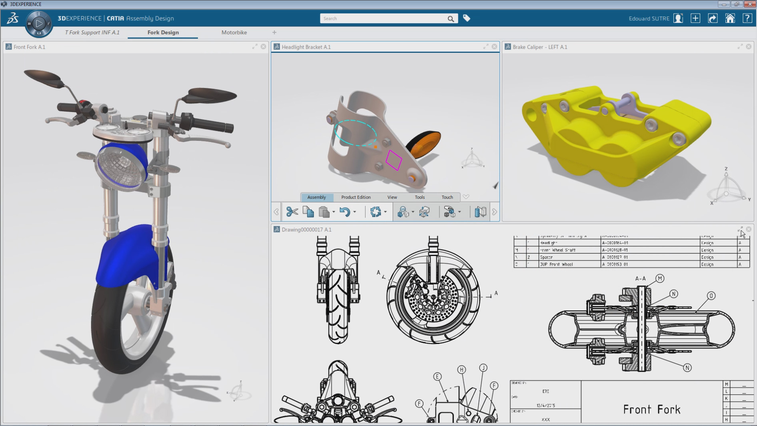Image resolution: width=757 pixels, height=426 pixels.
Task: Close the Headlight Bracket A.1 panel
Action: click(494, 47)
